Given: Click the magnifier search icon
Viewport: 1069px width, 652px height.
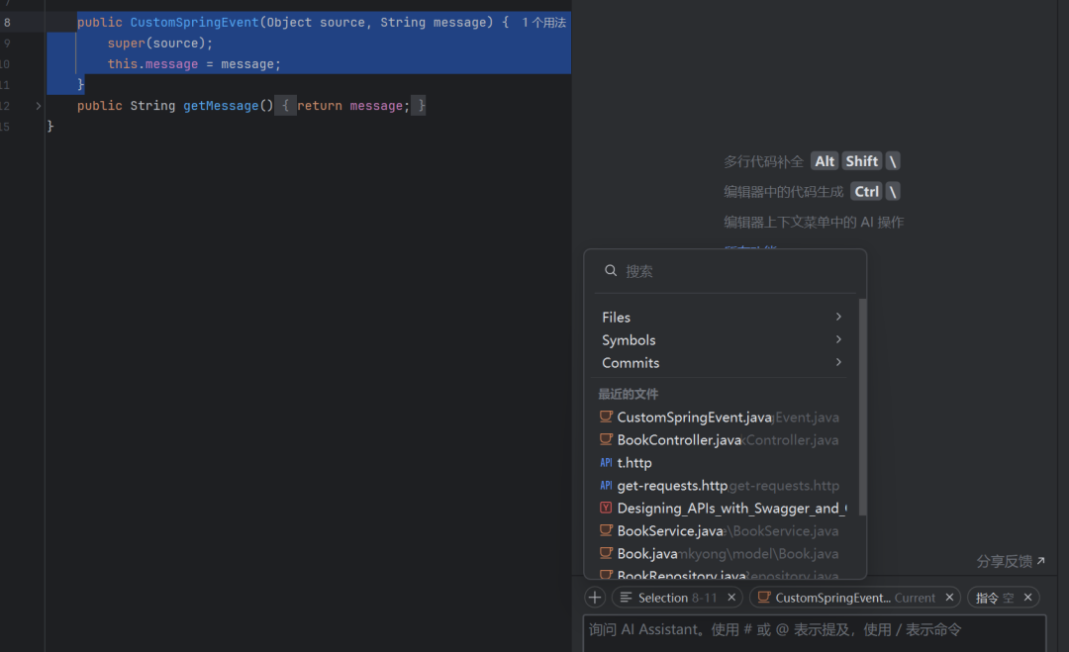Looking at the screenshot, I should [x=611, y=270].
